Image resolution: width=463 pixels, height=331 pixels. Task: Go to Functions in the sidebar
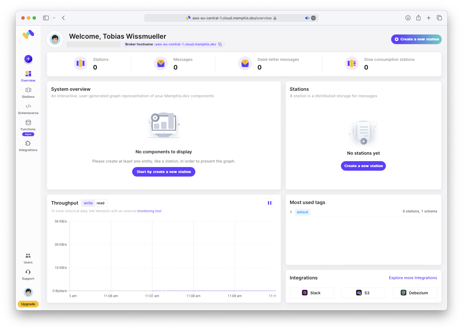[28, 125]
